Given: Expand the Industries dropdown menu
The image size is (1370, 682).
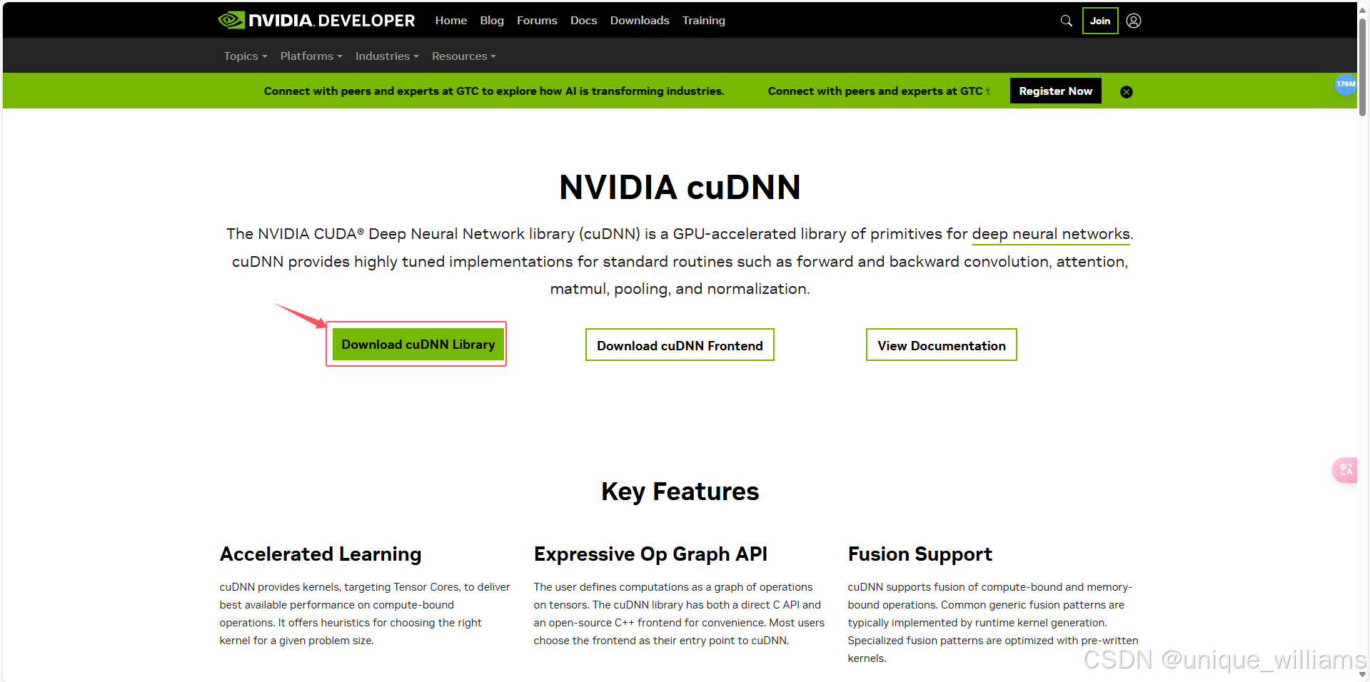Looking at the screenshot, I should click(387, 56).
